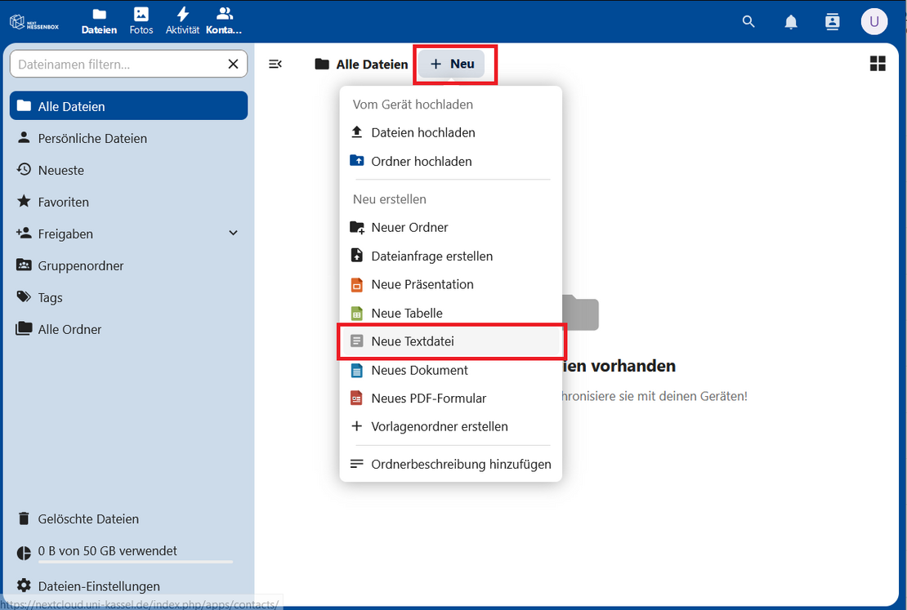Open the search magnifier in header

click(x=748, y=22)
